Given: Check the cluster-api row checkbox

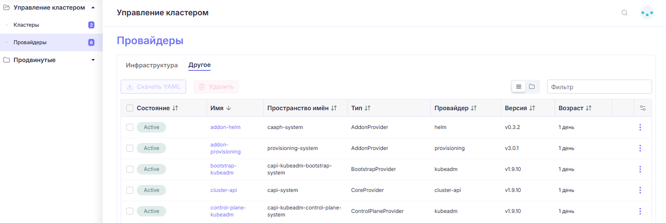Looking at the screenshot, I should tap(130, 190).
